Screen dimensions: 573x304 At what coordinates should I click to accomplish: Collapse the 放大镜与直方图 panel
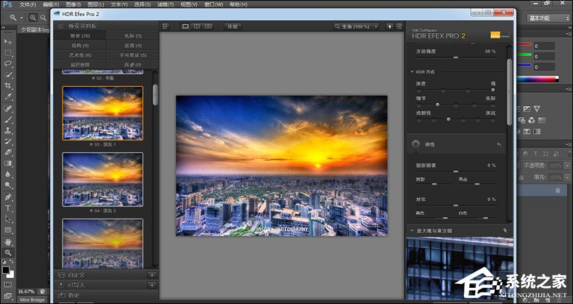tap(413, 231)
